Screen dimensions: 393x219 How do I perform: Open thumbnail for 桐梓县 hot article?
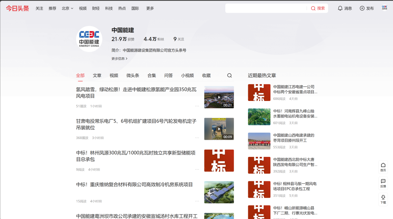pyautogui.click(x=259, y=190)
